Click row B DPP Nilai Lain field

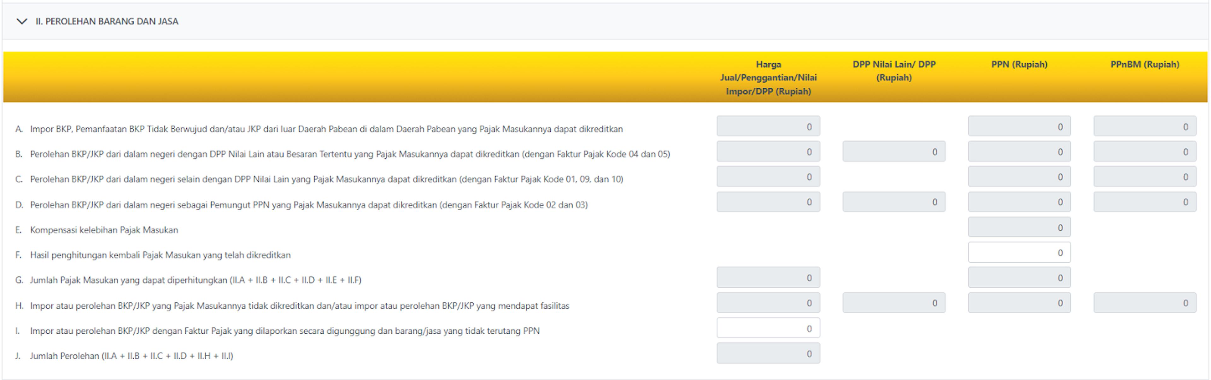[x=894, y=151]
